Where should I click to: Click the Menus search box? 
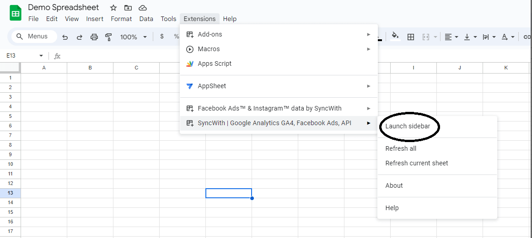coord(34,37)
